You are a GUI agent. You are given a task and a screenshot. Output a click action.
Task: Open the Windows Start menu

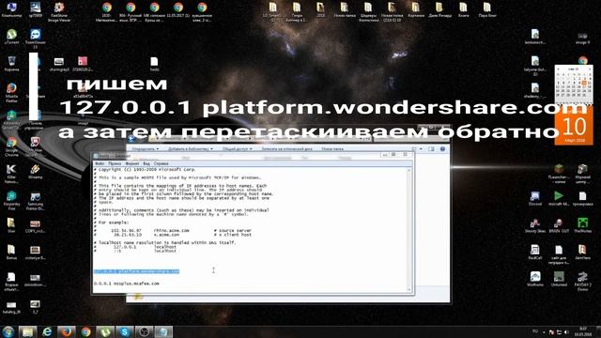coord(8,331)
